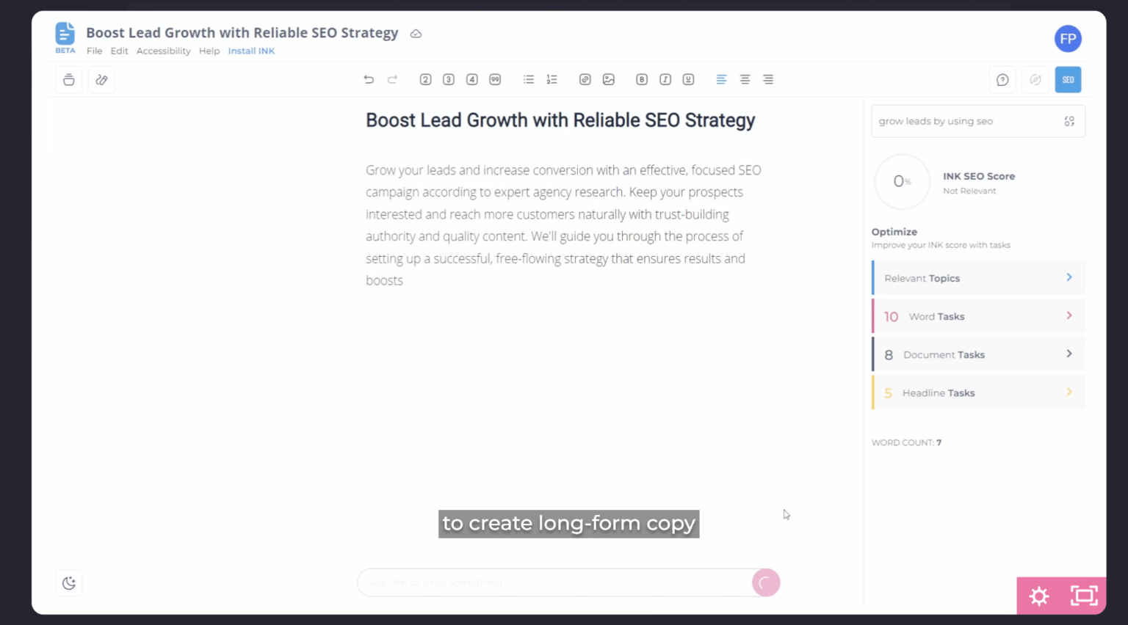The height and width of the screenshot is (625, 1128).
Task: Expand the Document Tasks section
Action: point(977,354)
